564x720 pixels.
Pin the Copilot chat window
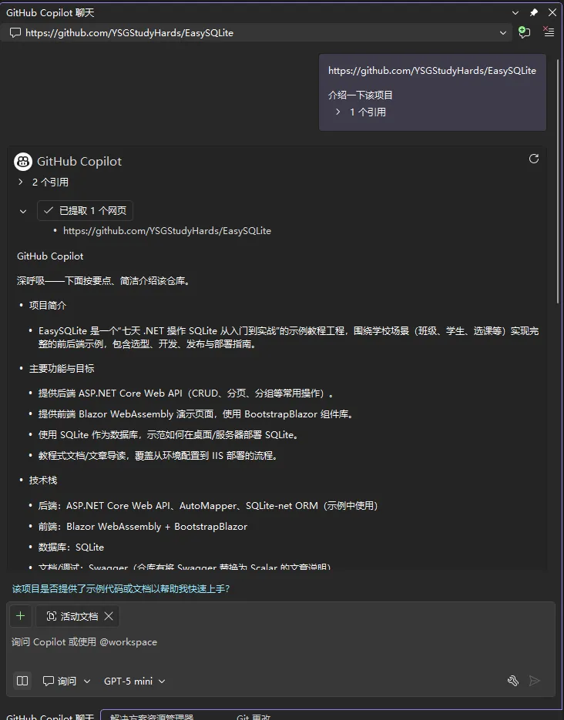[534, 12]
